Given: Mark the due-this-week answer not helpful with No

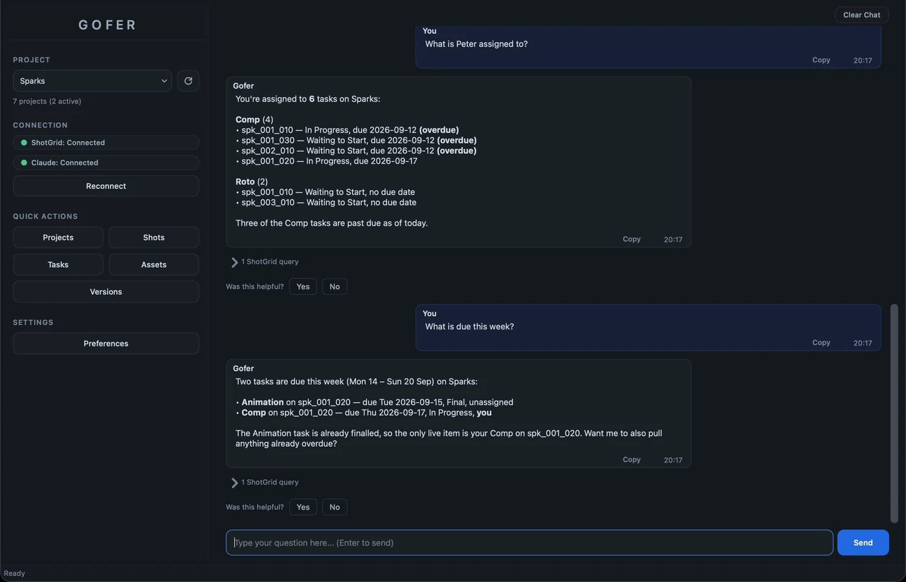Looking at the screenshot, I should click(x=335, y=507).
